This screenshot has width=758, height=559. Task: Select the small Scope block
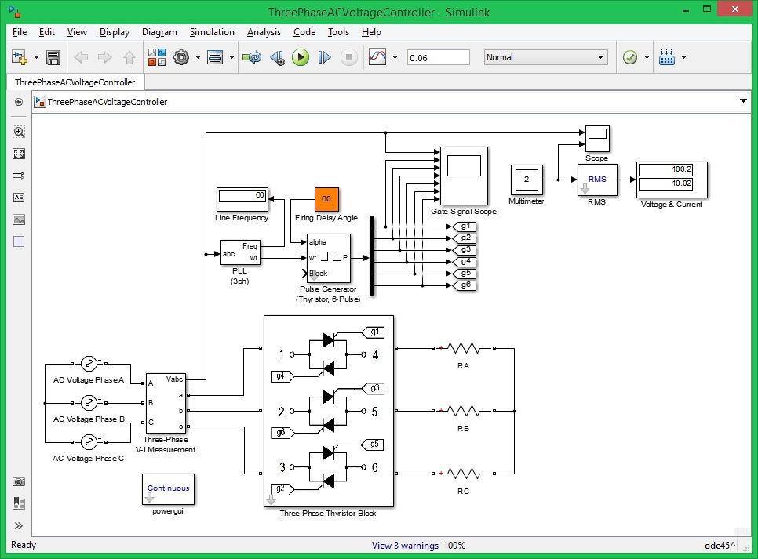597,139
